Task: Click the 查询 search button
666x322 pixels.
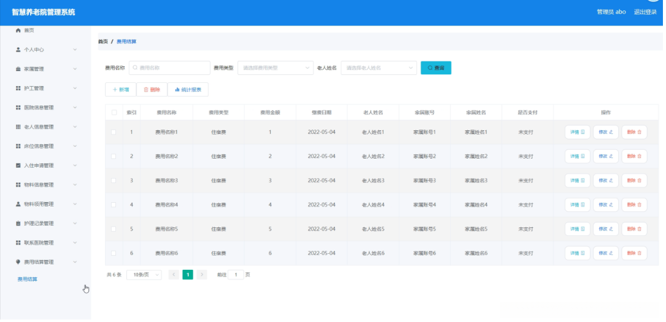Action: point(436,68)
